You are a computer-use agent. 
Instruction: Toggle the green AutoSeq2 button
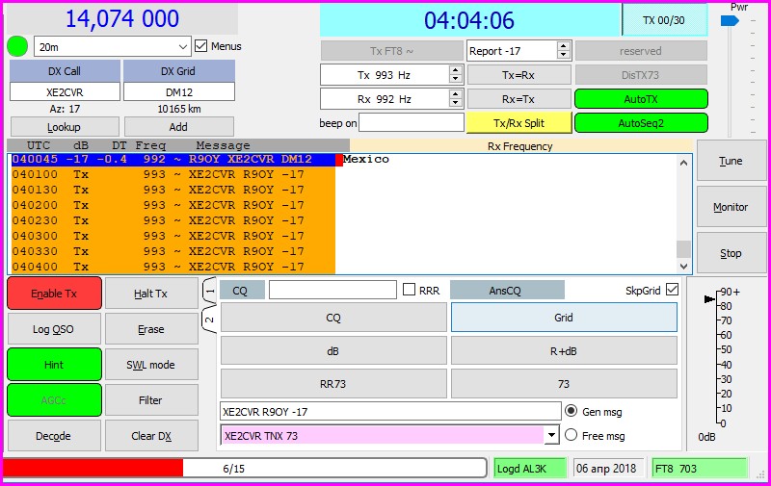point(641,123)
